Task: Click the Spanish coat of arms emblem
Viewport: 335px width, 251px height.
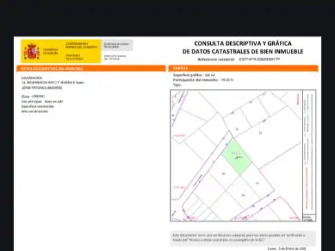Action: [x=32, y=51]
